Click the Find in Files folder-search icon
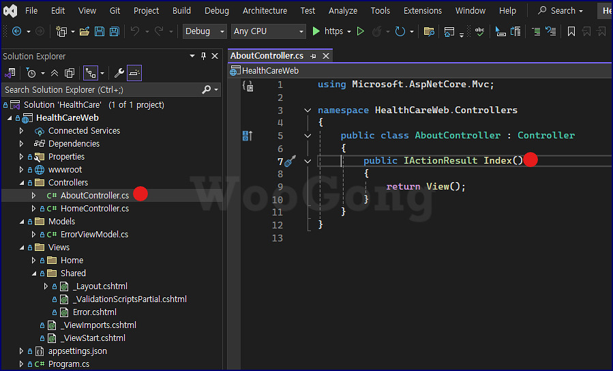 point(429,31)
